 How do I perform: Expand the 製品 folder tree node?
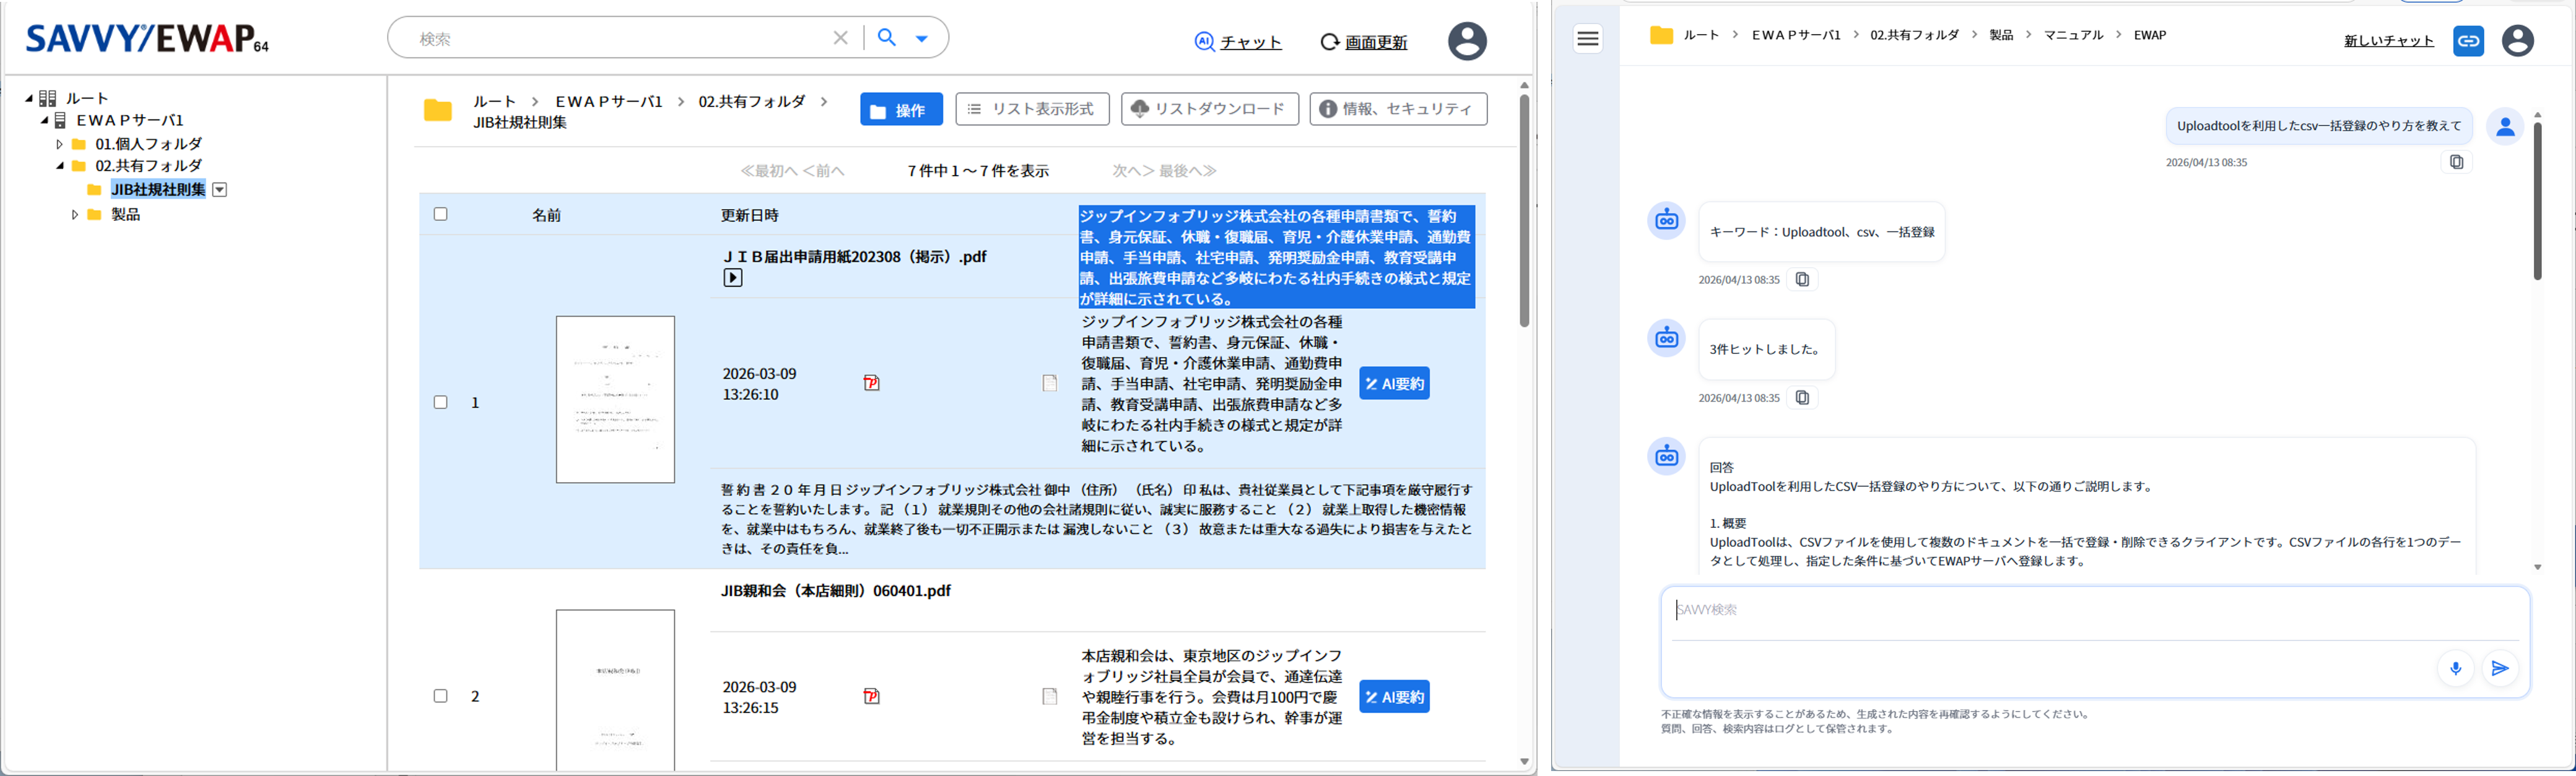click(75, 215)
